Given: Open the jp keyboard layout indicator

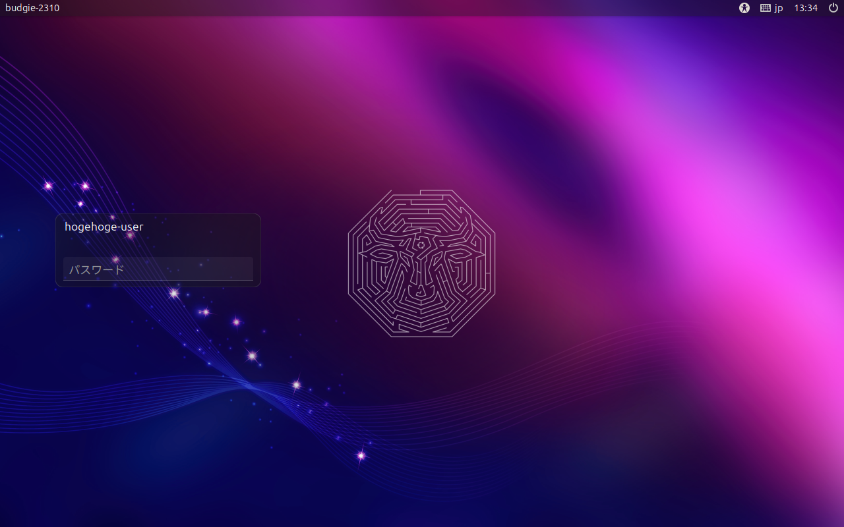Looking at the screenshot, I should 771,8.
